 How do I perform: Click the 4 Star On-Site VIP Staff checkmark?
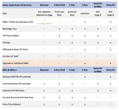(x=85, y=56)
